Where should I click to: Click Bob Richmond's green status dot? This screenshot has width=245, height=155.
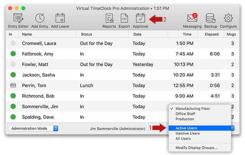pyautogui.click(x=13, y=96)
